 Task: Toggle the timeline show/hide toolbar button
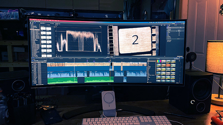click(x=178, y=23)
